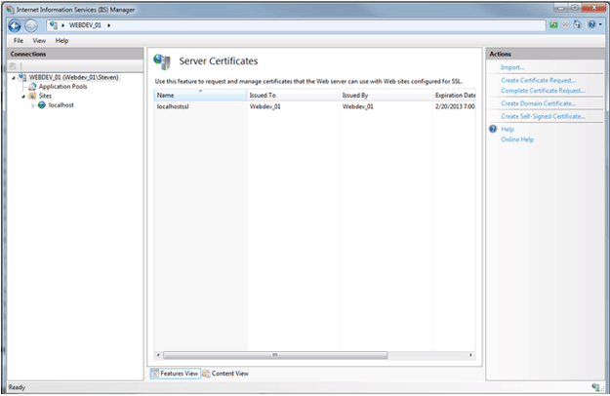Select WEBDEV_01 (Webdev_01\Steven) tree item

click(73, 77)
